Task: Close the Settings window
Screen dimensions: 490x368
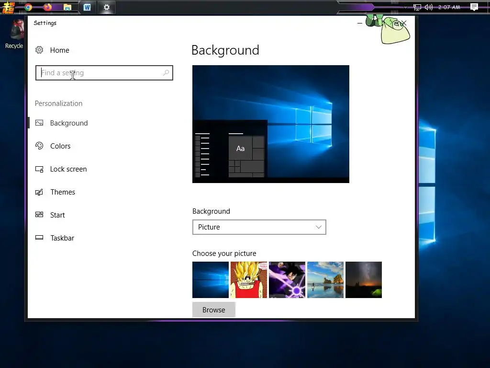Action: [x=404, y=23]
